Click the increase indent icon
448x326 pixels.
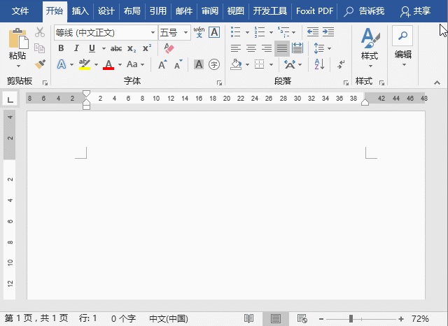[328, 32]
